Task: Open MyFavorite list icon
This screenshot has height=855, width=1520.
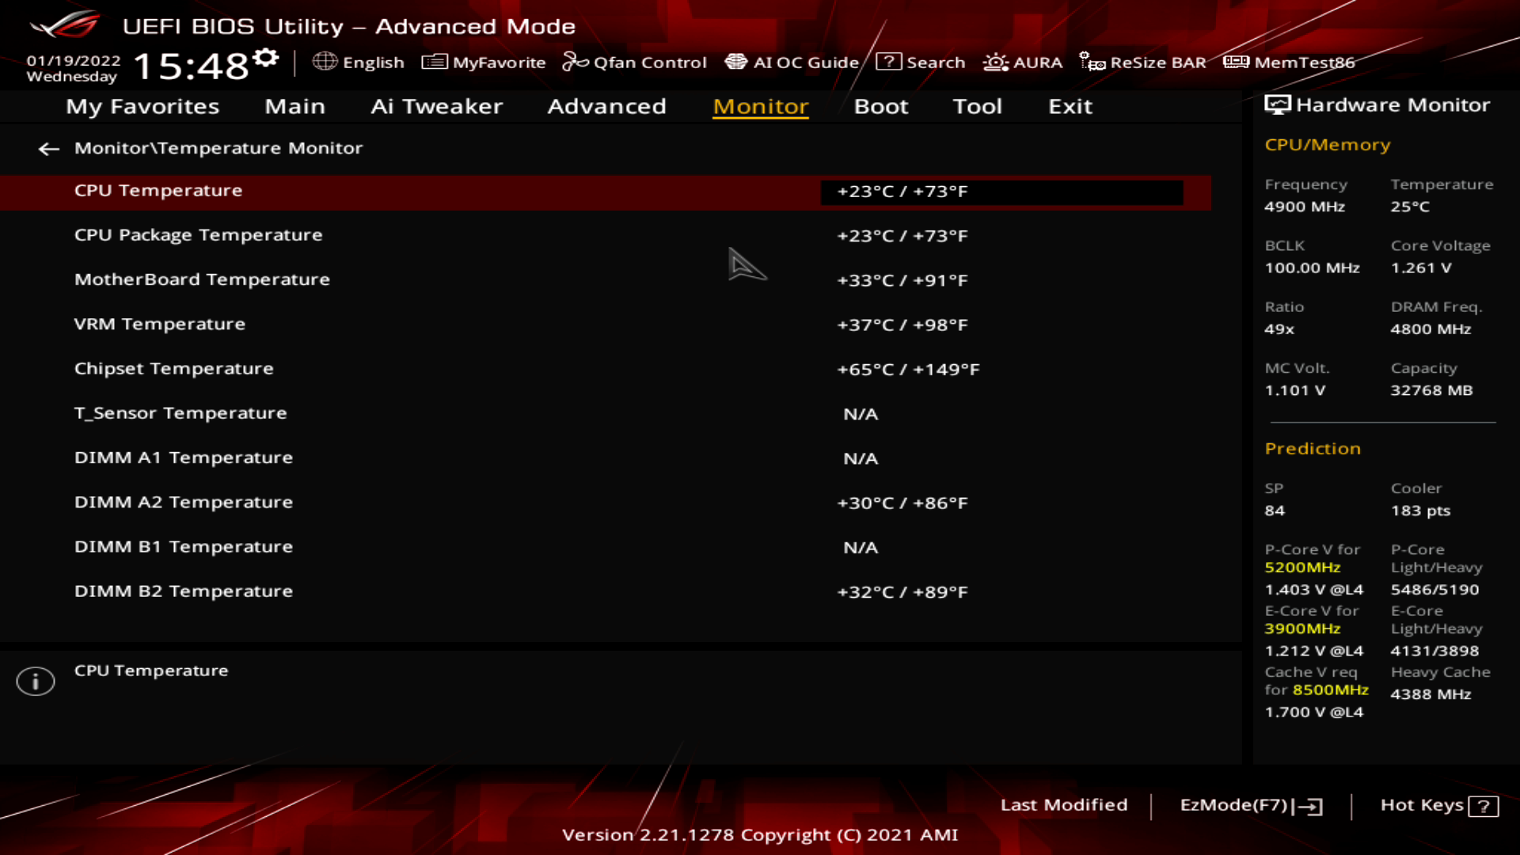Action: (435, 62)
